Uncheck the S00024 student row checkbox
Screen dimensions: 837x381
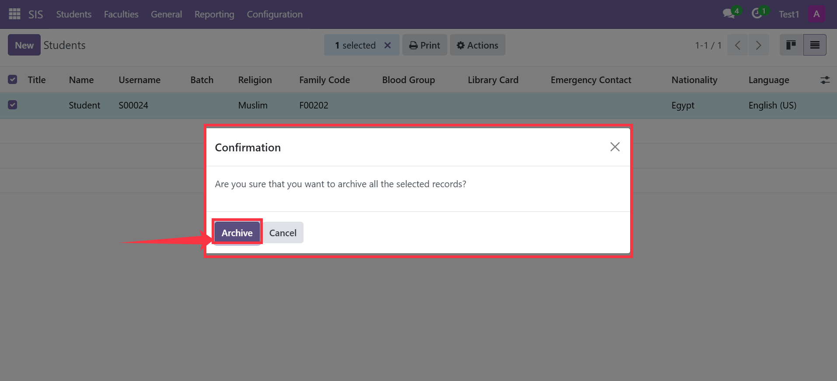click(x=13, y=105)
